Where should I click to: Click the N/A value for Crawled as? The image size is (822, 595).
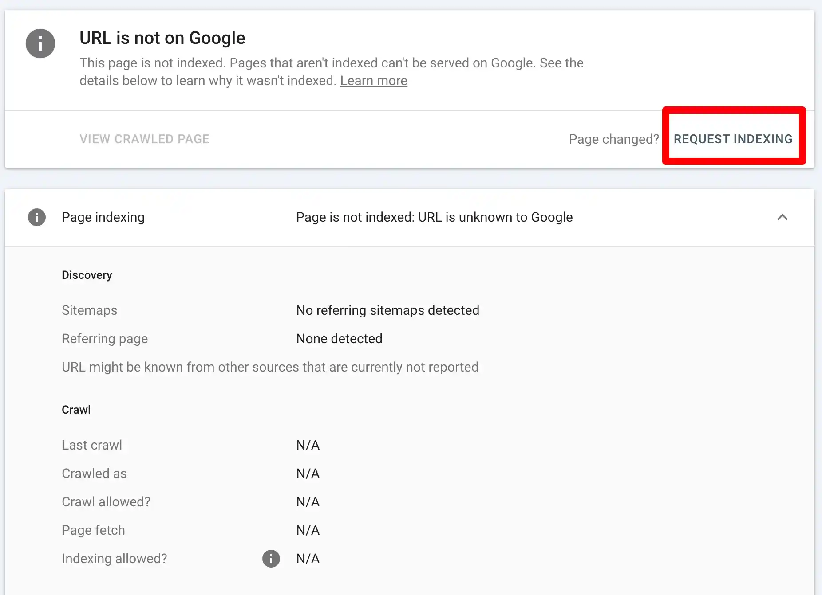(x=308, y=474)
